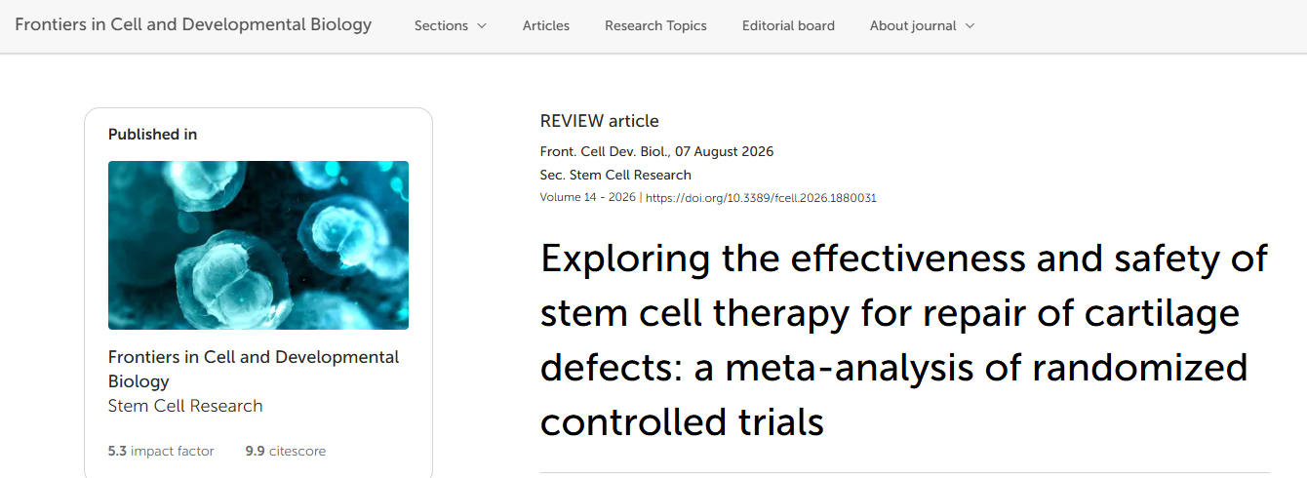Open the journal name link below the thumbnail
This screenshot has height=478, width=1307.
254,369
